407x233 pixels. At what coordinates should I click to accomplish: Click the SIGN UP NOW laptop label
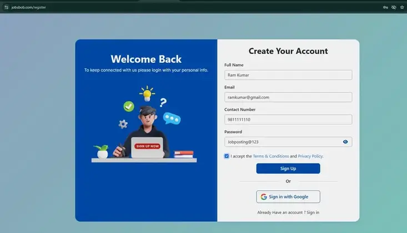pos(148,146)
